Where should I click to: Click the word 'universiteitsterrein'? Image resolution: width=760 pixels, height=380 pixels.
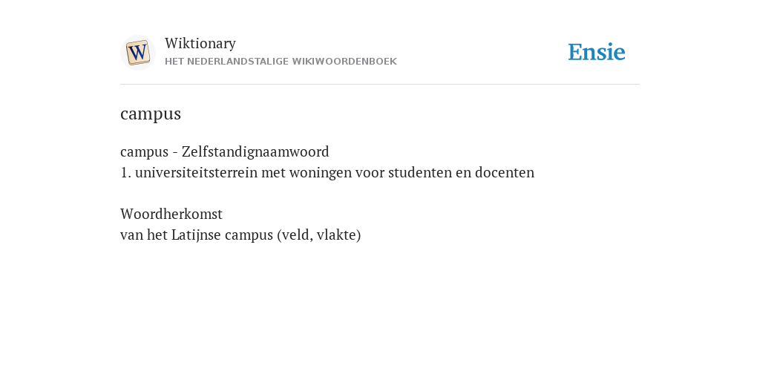point(196,172)
